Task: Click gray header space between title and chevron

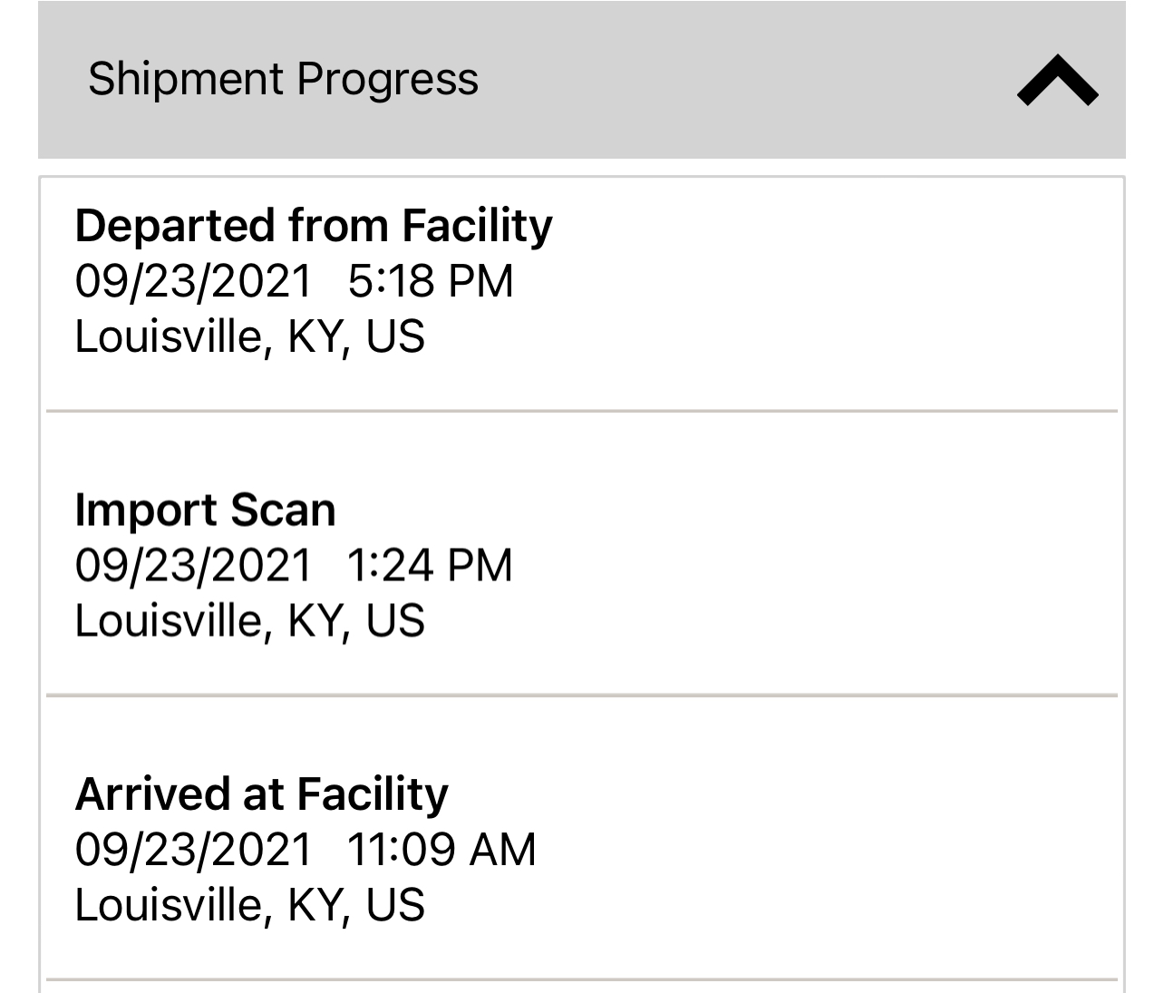Action: pyautogui.click(x=743, y=80)
